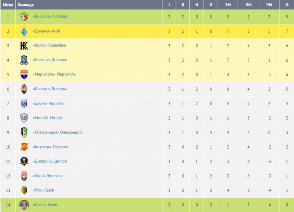Click the Oleksandriya striped shield logo
The height and width of the screenshot is (212, 294).
pyautogui.click(x=24, y=132)
